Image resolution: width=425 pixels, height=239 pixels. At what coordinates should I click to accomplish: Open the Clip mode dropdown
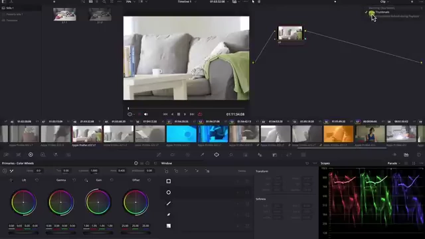point(384,1)
